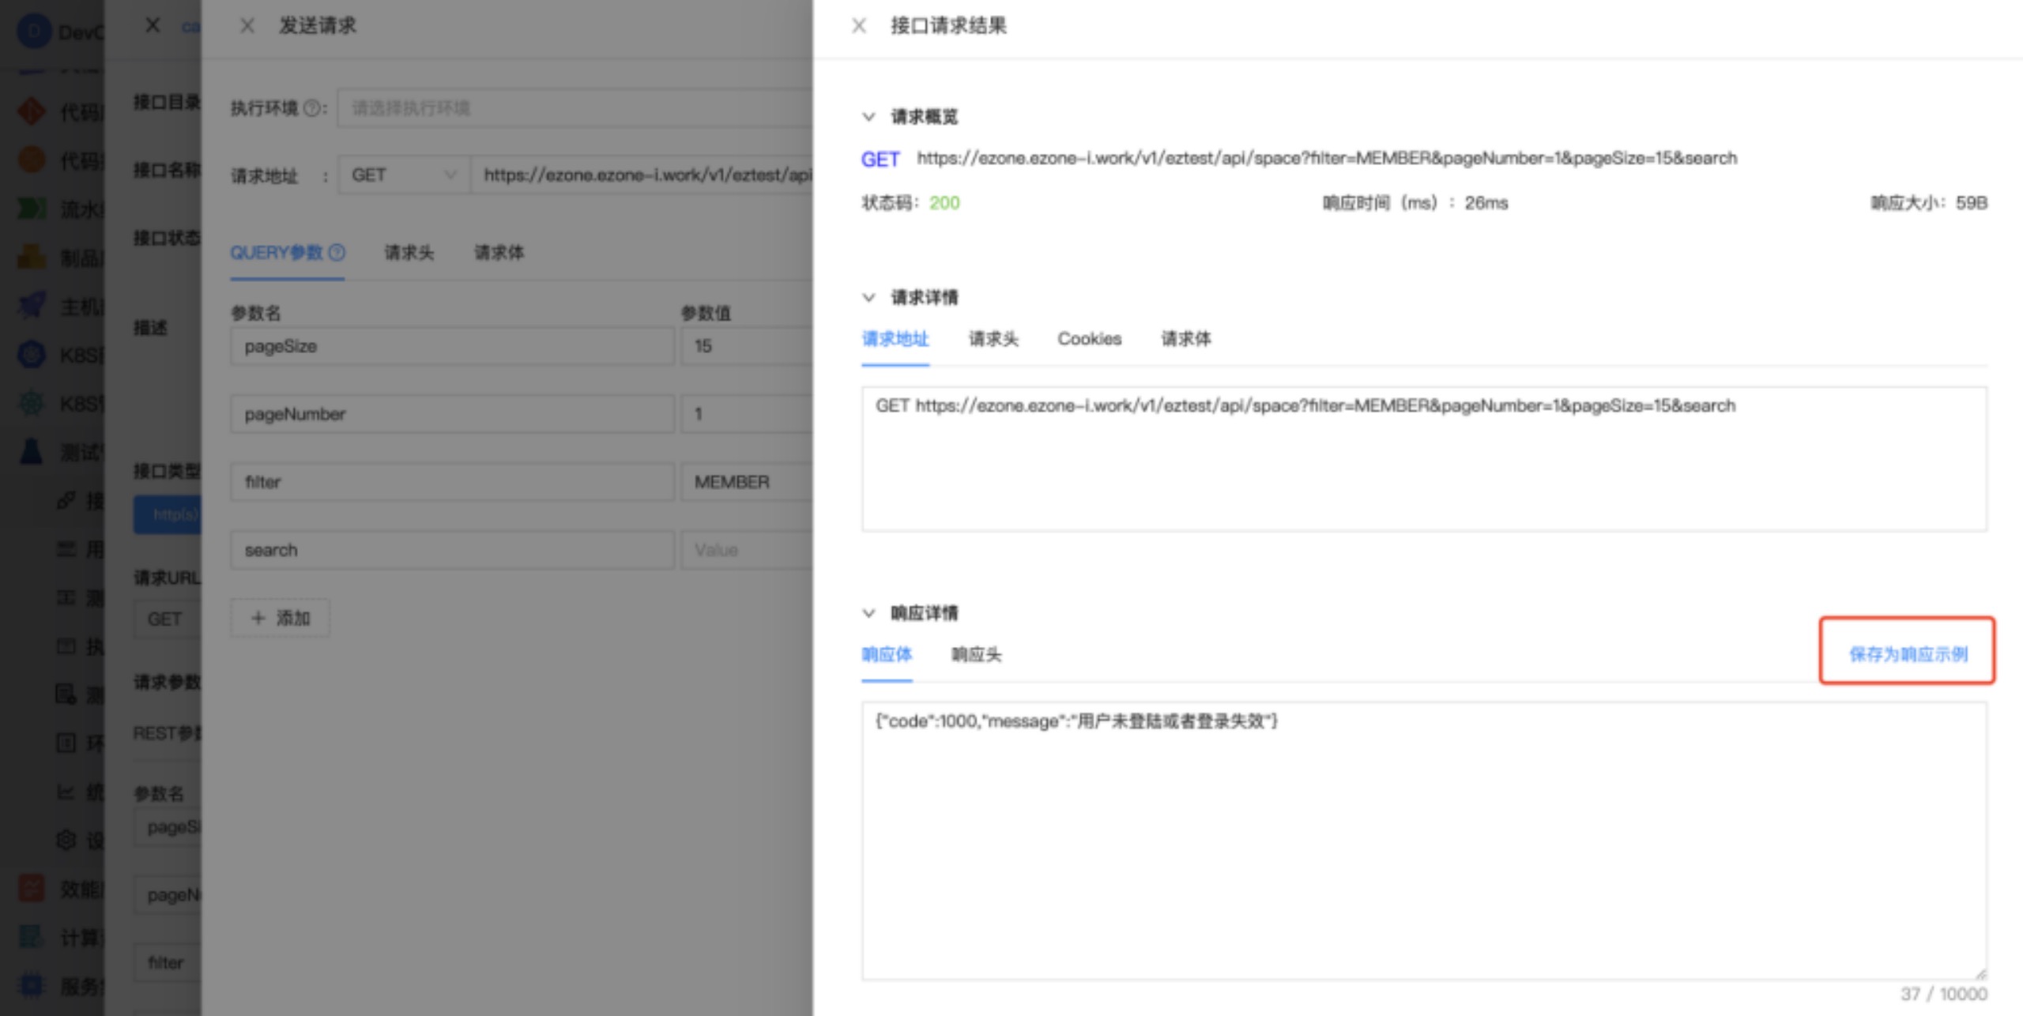Click the 设置 gear icon in sidebar
Screen dimensions: 2023x1016
[67, 841]
